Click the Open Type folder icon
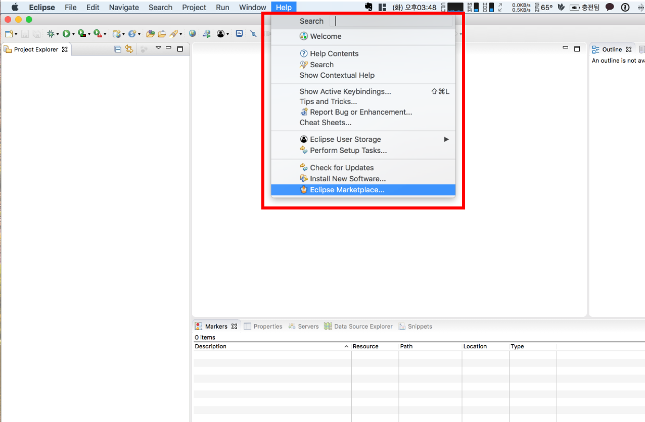Screen dimensions: 645x422 click(150, 34)
